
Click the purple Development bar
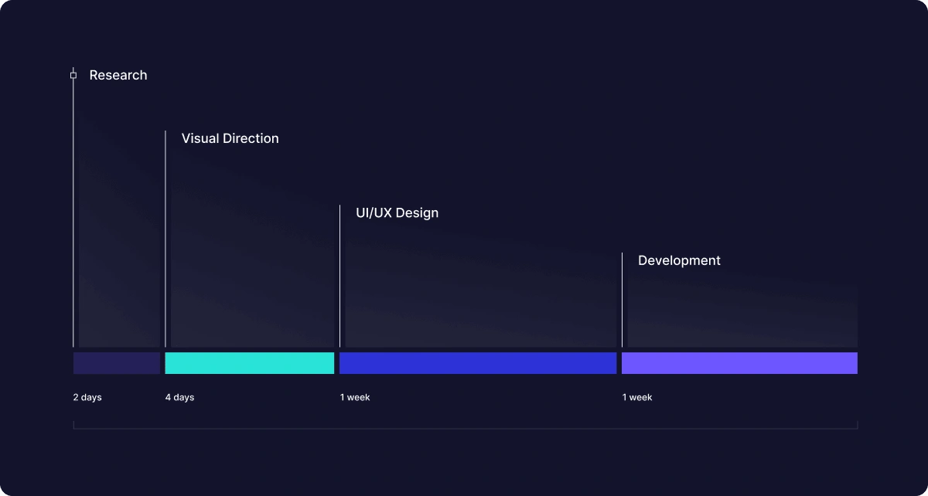click(x=739, y=363)
